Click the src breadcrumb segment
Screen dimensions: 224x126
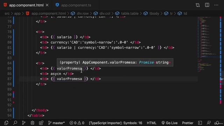[x=7, y=13]
